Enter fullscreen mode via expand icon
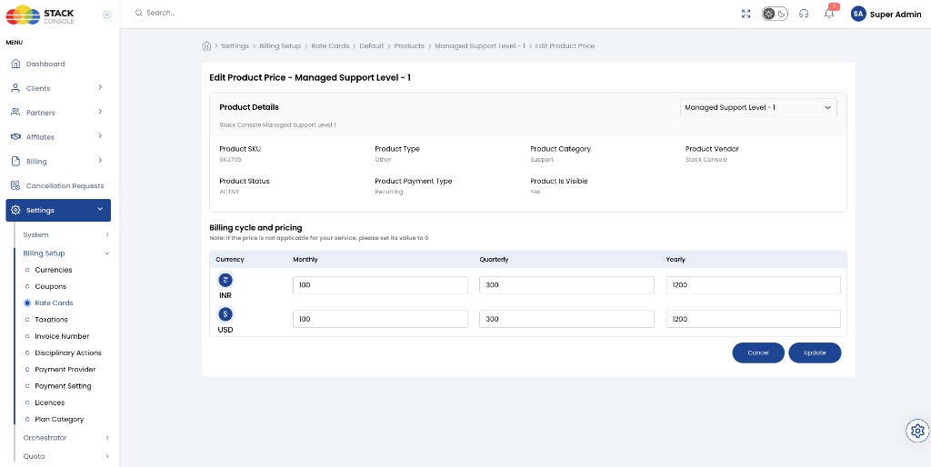This screenshot has width=931, height=467. pyautogui.click(x=746, y=14)
